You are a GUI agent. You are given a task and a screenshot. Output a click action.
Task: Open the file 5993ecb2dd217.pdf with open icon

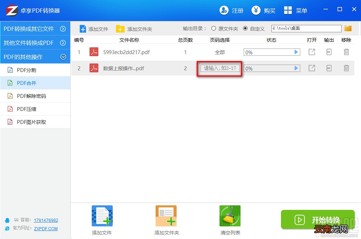pyautogui.click(x=312, y=52)
